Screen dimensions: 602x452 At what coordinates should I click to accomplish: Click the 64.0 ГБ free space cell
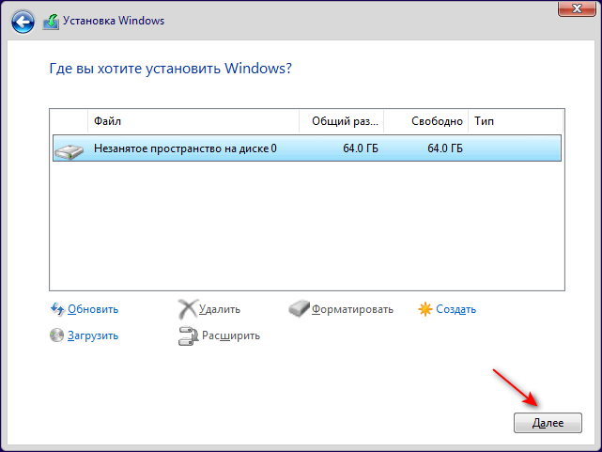445,148
